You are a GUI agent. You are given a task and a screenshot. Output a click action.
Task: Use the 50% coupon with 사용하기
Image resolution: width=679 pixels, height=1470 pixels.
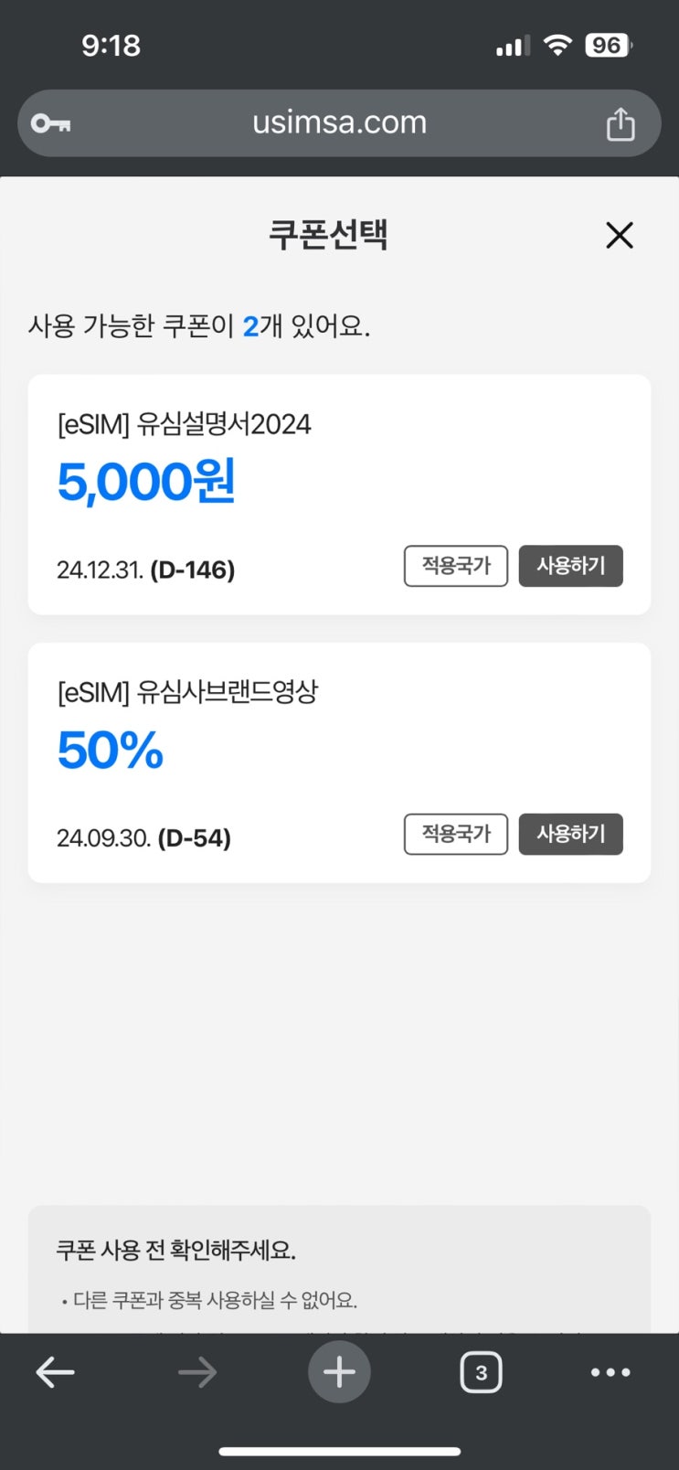570,834
